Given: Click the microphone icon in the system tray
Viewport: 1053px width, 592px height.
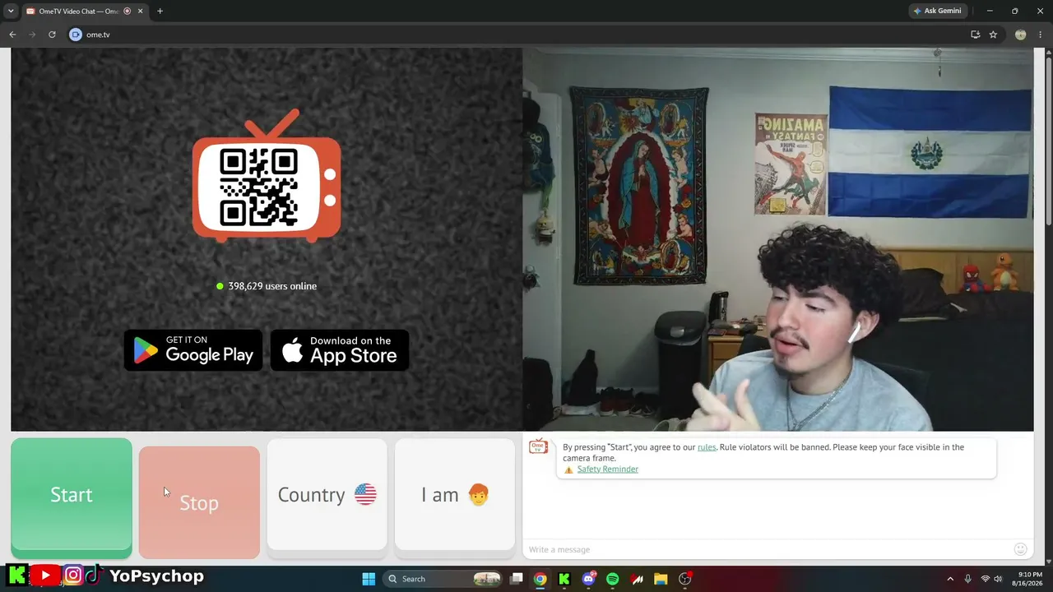Looking at the screenshot, I should click(x=968, y=579).
